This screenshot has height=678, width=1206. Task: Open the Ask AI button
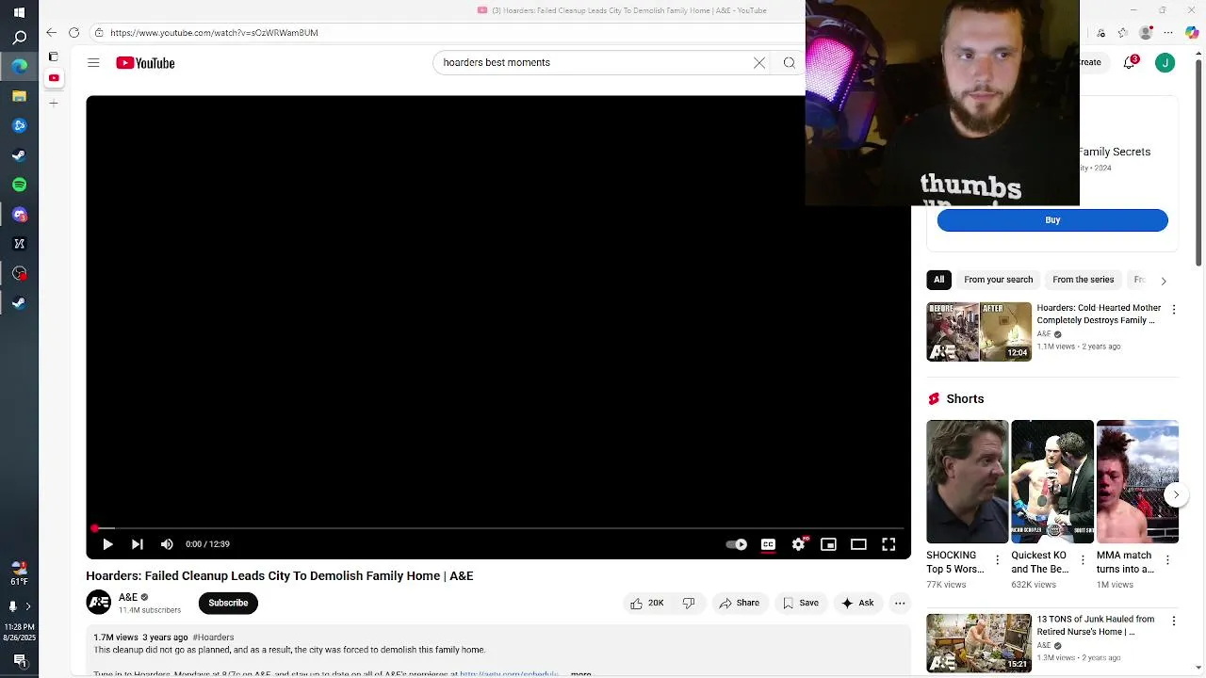point(857,604)
